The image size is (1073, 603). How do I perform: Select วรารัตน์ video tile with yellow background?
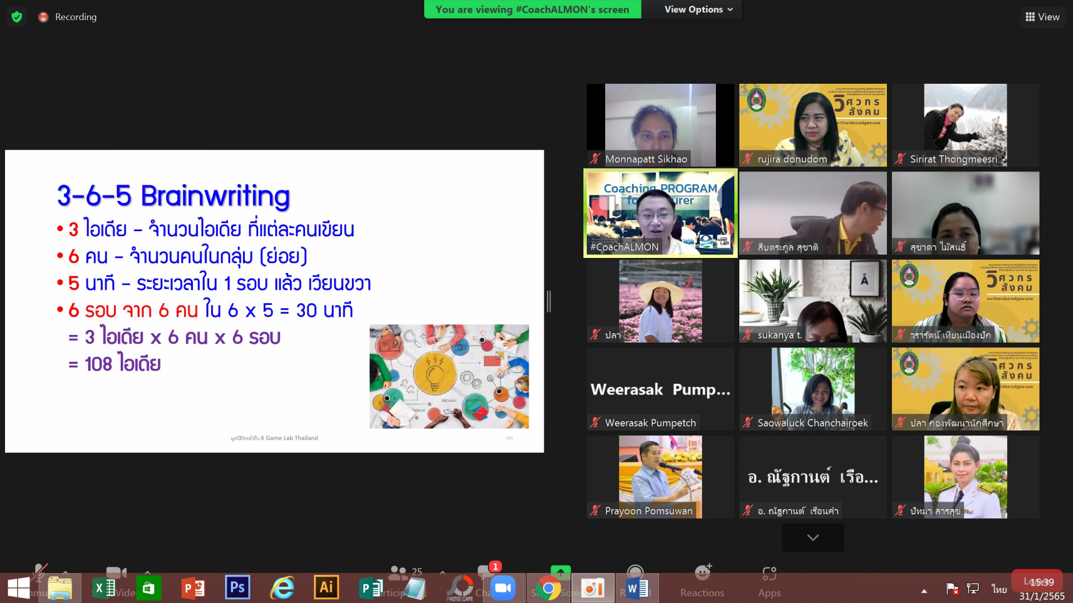click(965, 301)
